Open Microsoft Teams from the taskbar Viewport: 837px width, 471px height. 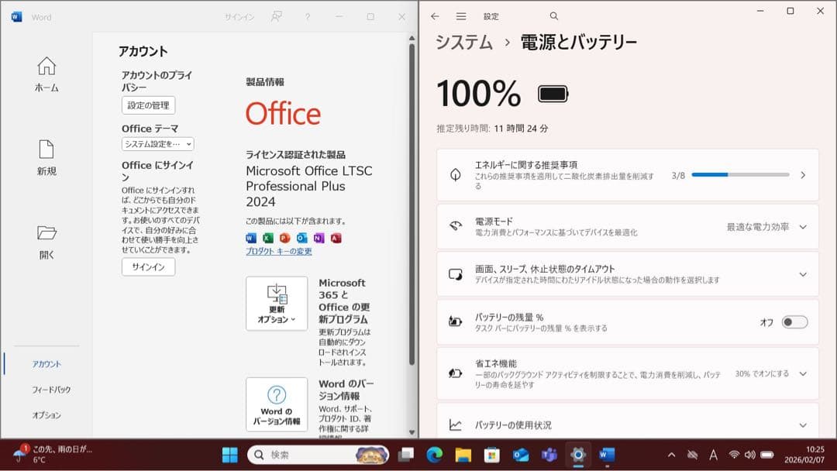point(549,455)
